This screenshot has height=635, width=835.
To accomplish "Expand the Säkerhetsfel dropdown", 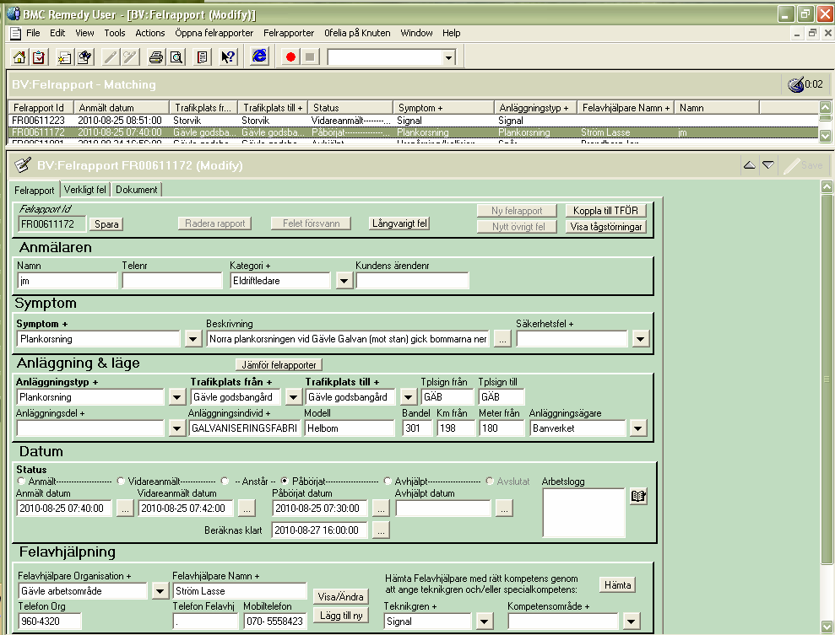I will click(641, 339).
